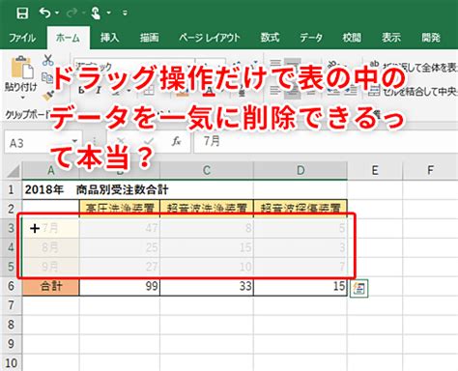The image size is (458, 371).
Task: Click cell D6 showing 15
Action: (301, 286)
